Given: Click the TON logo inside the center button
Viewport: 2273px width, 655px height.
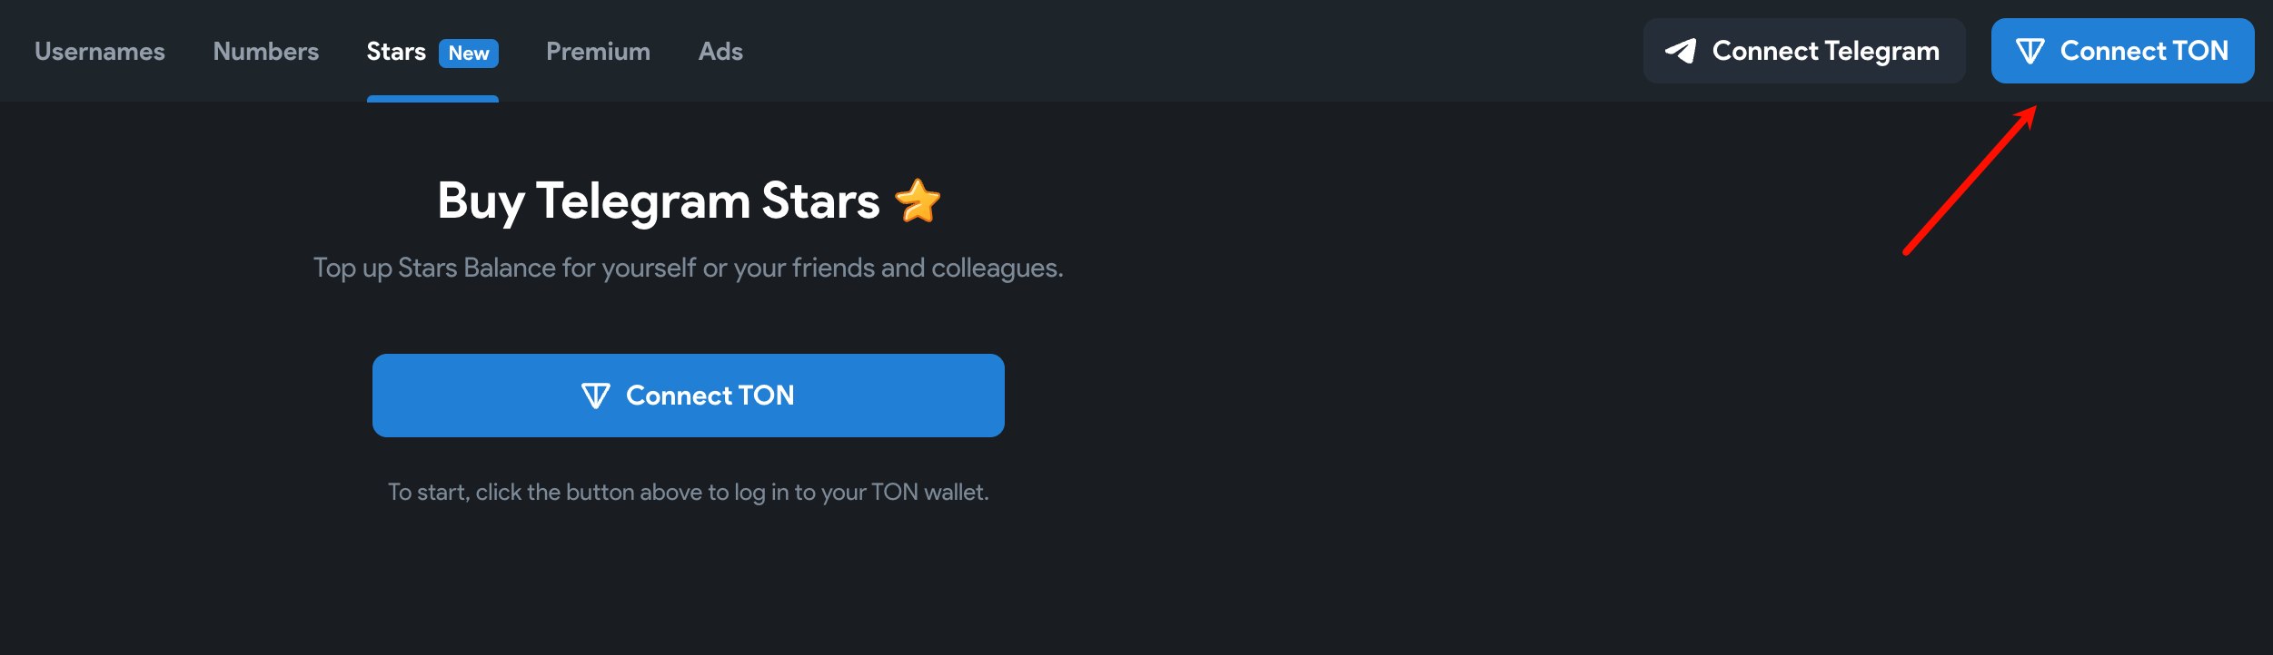Looking at the screenshot, I should 596,396.
